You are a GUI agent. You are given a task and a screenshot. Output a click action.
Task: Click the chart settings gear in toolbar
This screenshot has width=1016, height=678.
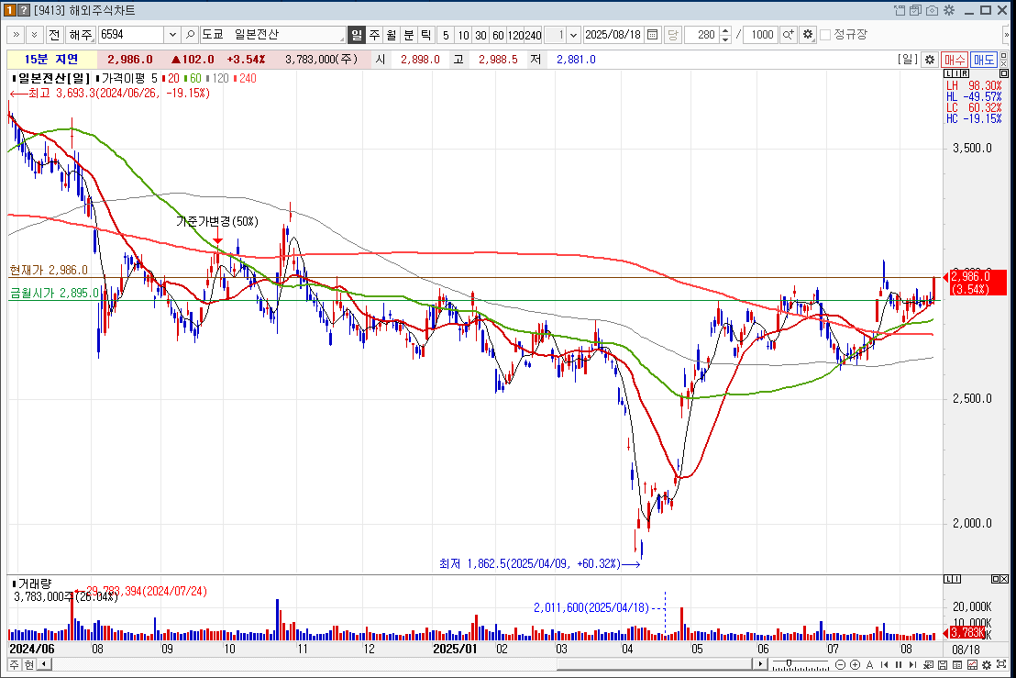pyautogui.click(x=807, y=35)
